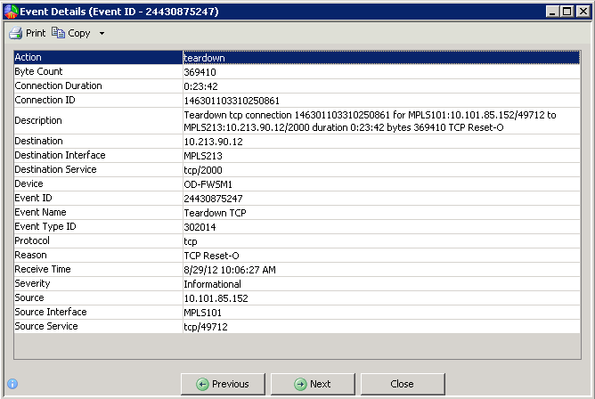Select the Description text cell
Viewport: 595px width, 399px height.
click(x=381, y=121)
